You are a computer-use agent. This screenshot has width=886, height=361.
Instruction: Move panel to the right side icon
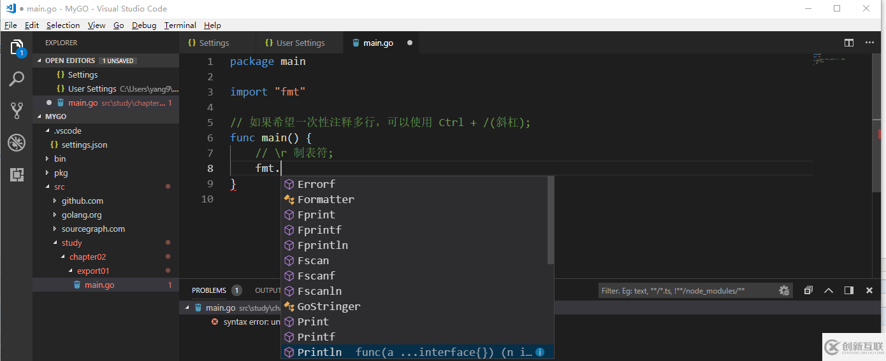click(849, 290)
